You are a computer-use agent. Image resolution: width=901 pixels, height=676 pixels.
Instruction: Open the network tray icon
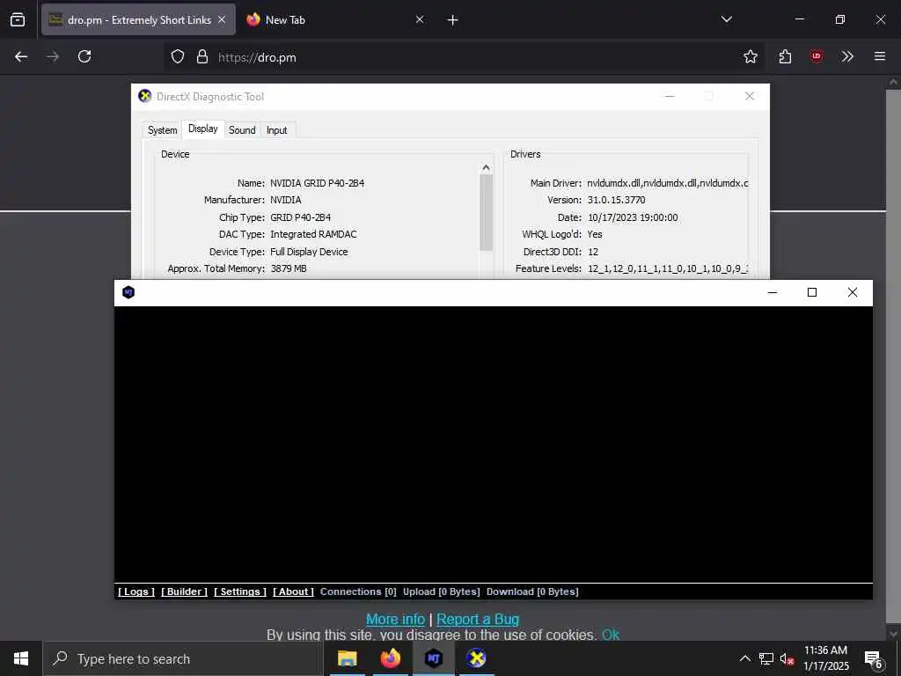766,658
